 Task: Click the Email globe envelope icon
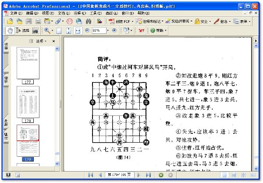(x=79, y=22)
